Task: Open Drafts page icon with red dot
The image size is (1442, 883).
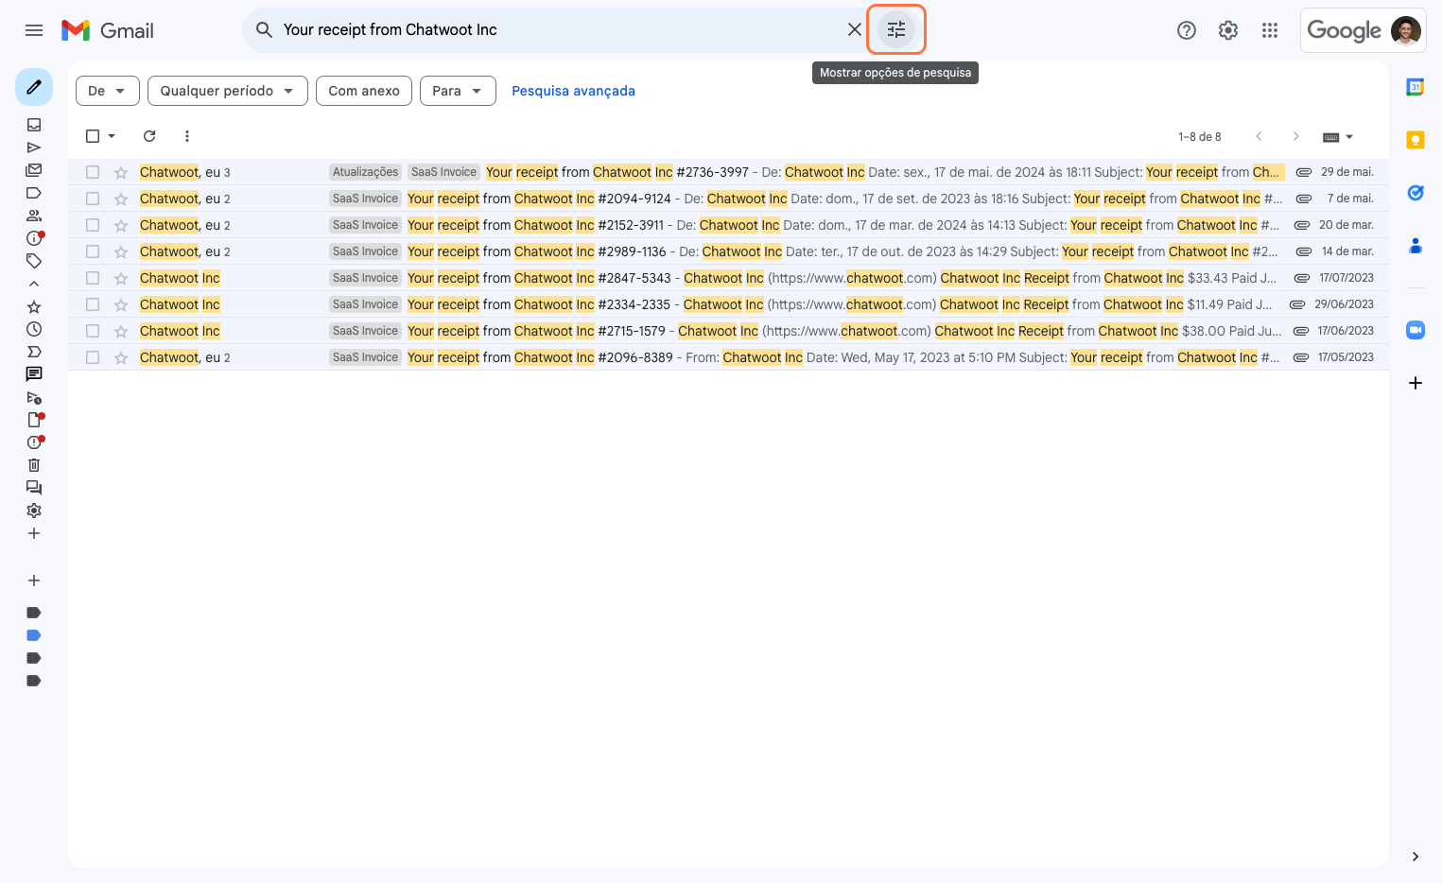Action: (x=34, y=420)
